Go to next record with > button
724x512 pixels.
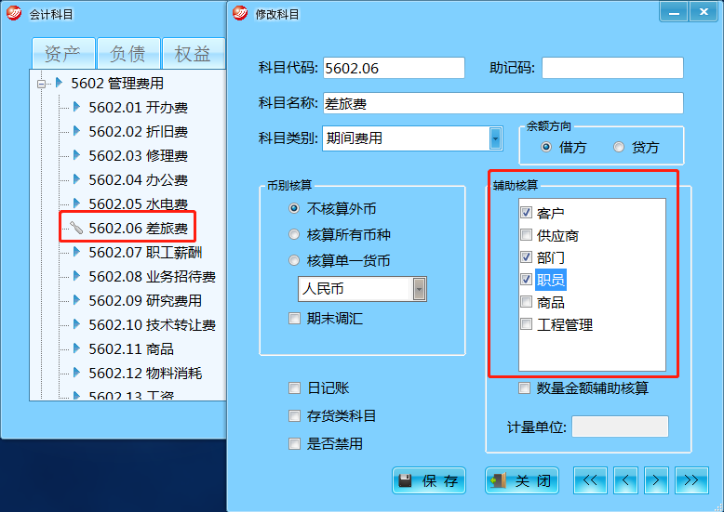pos(656,480)
